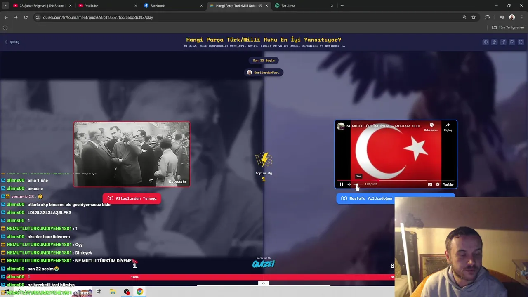
Task: Open media controls icon in Chrome toolbar
Action: click(x=502, y=17)
